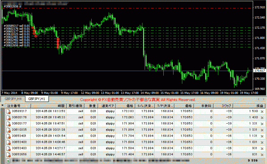Viewport: 267px width, 164px height.
Task: Close order 30652401 with its X icon
Action: click(262, 136)
